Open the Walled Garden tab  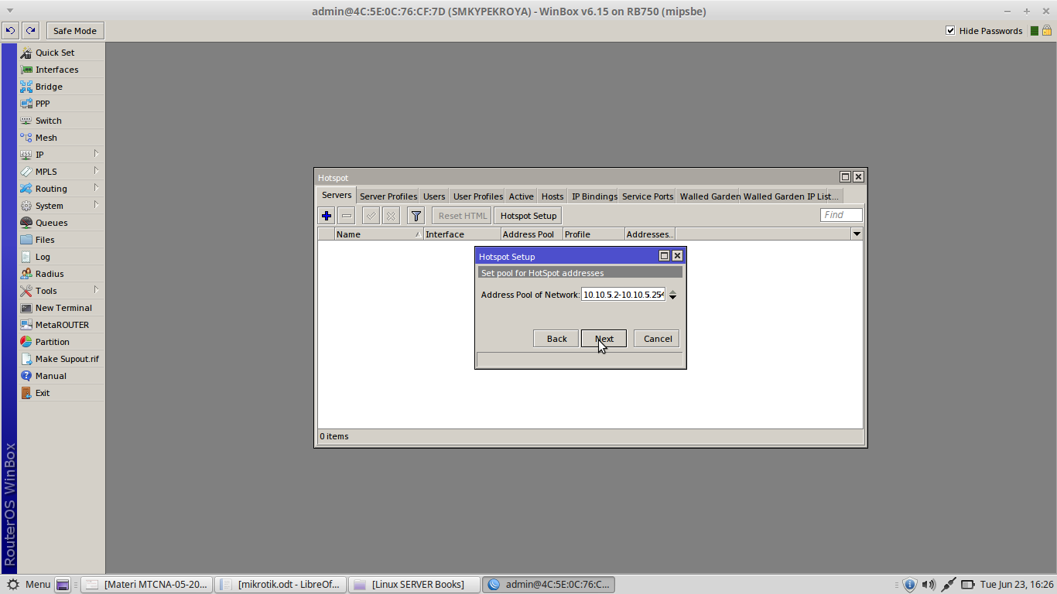[710, 196]
